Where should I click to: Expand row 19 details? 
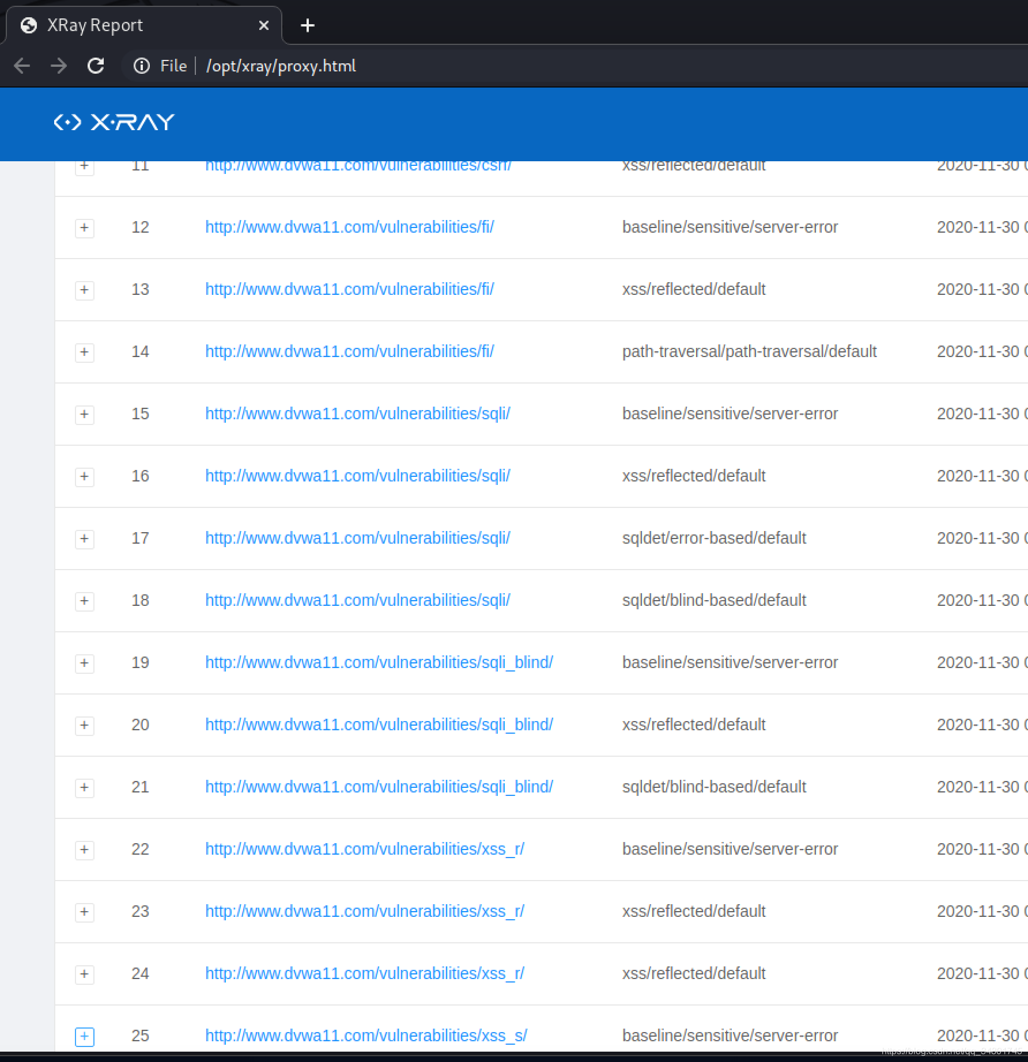point(85,663)
